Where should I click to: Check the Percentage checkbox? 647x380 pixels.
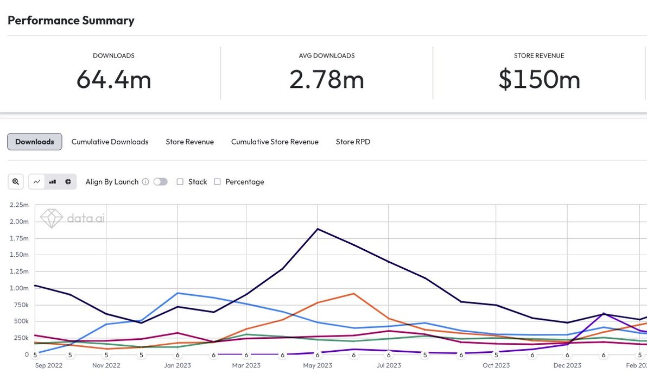point(218,182)
